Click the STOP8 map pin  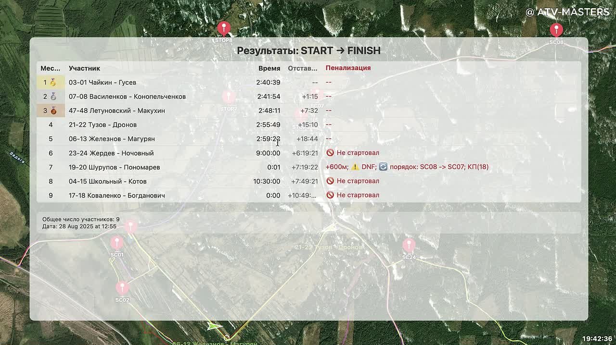[x=224, y=29]
